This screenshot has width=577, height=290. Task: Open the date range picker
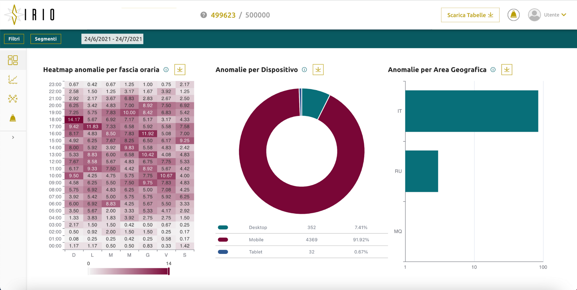point(112,39)
